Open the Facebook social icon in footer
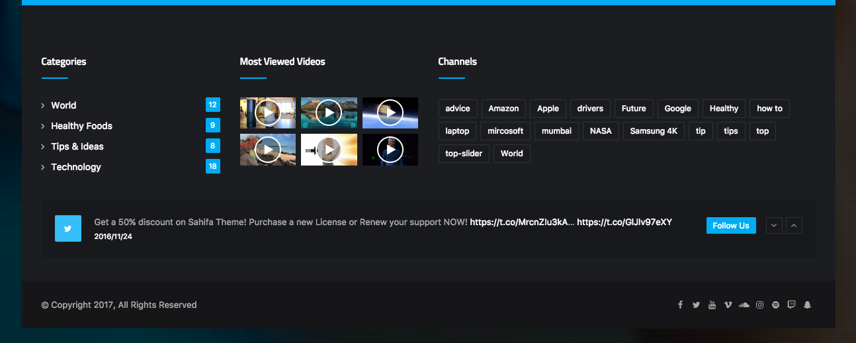Image resolution: width=856 pixels, height=343 pixels. 680,305
